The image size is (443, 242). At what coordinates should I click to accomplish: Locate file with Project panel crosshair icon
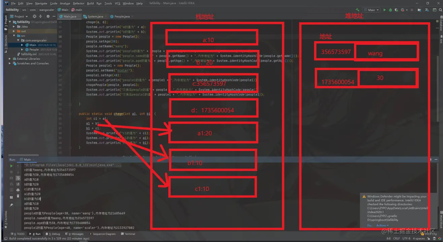(34, 16)
